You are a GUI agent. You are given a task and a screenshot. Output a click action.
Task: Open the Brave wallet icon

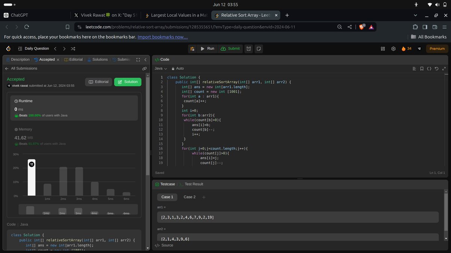pos(435,27)
